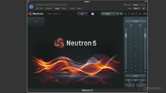The width and height of the screenshot is (166, 93).
Task: Click the input gain 0.0 readout
Action: (x=126, y=72)
